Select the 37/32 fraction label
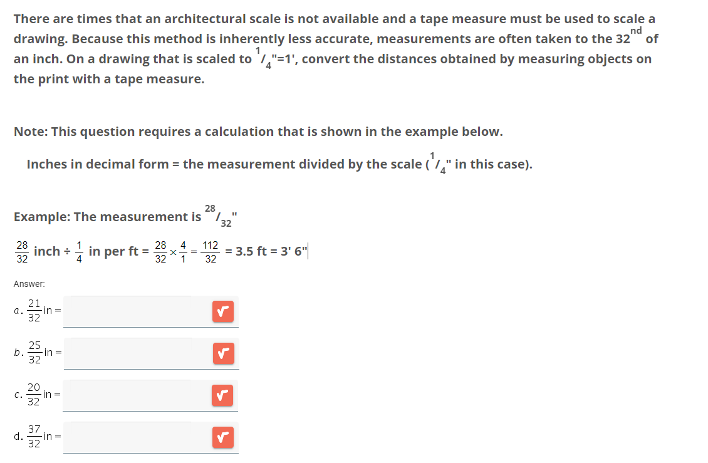Viewport: 708px width, 463px height. pyautogui.click(x=34, y=437)
